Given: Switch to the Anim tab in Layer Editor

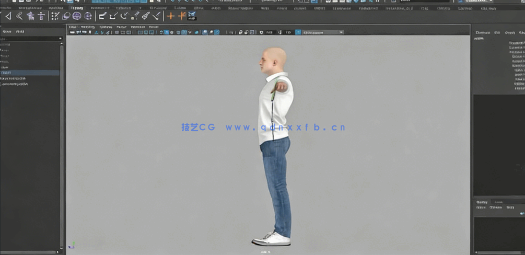Looking at the screenshot, I should pos(498,202).
